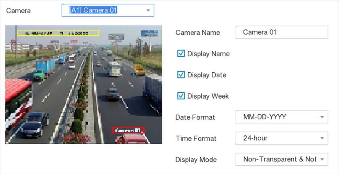
Task: Open the MM-DD-YYYY date format dropdown
Action: click(x=277, y=117)
